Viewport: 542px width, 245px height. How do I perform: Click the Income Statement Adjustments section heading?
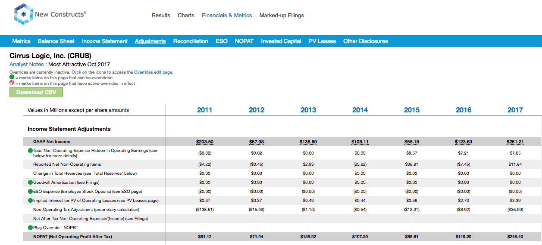(x=69, y=129)
